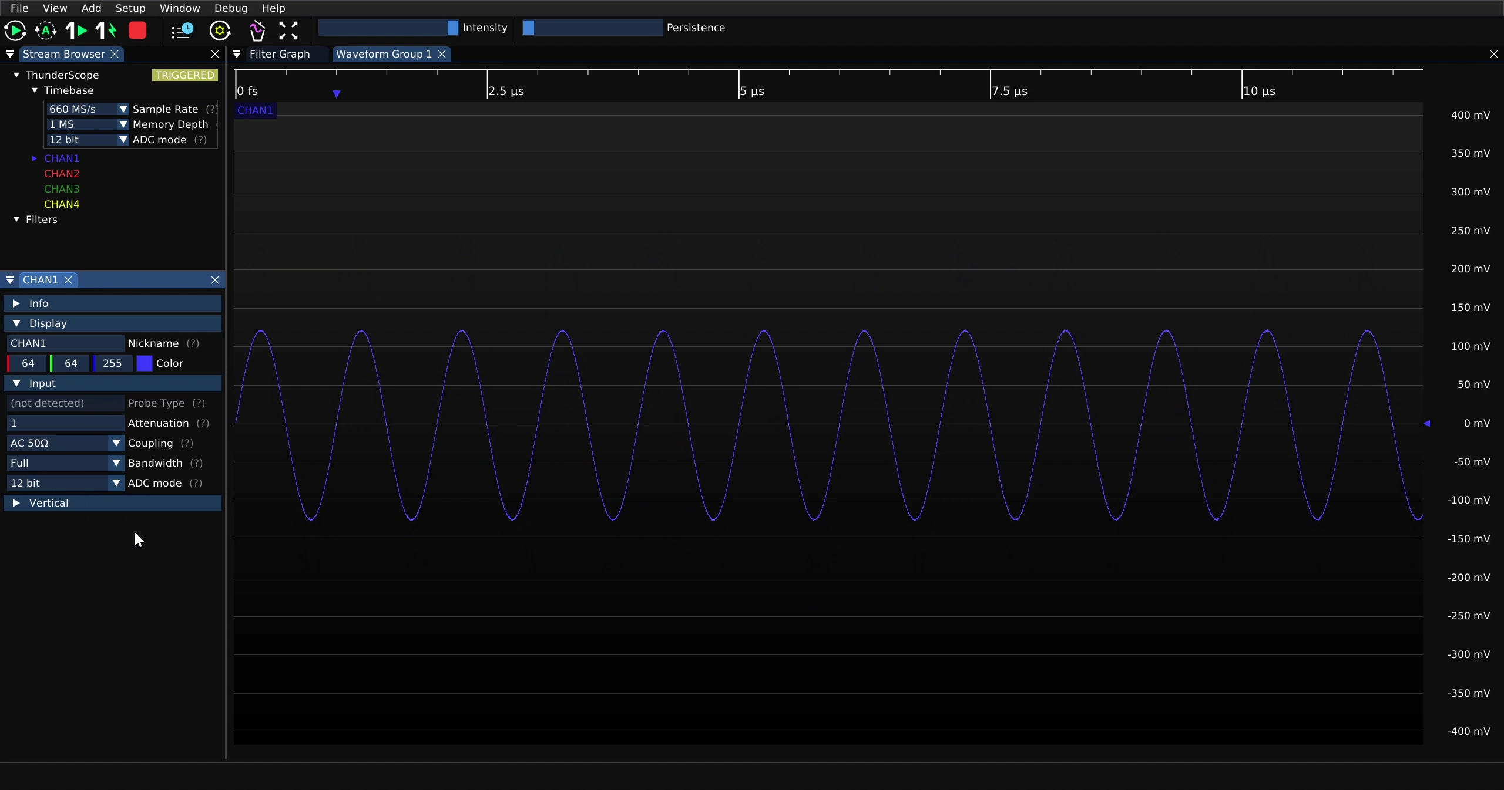Image resolution: width=1504 pixels, height=790 pixels.
Task: Click the force trigger icon
Action: coord(106,31)
